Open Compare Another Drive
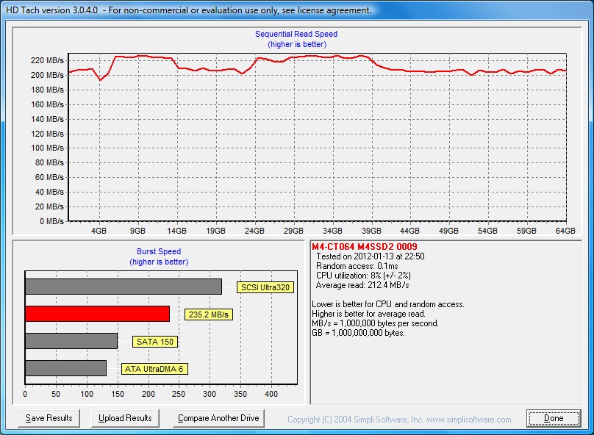Screen dimensions: 594x435 [x=218, y=418]
